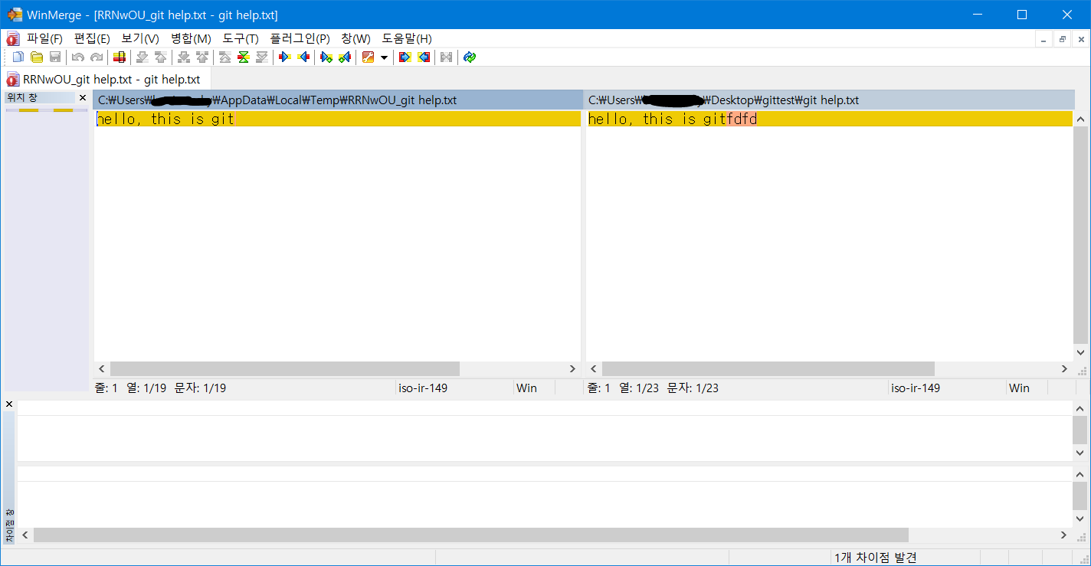Viewport: 1091px width, 566px height.
Task: Save the file with the floppy icon
Action: pos(55,57)
